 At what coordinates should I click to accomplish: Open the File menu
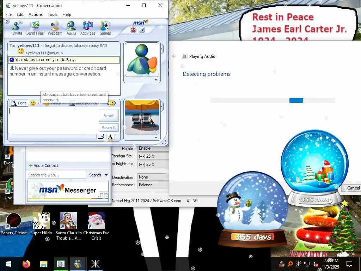tap(8, 14)
